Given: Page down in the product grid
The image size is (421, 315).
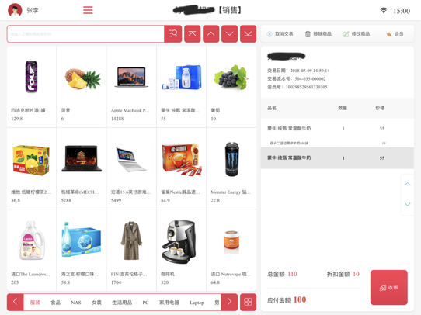Looking at the screenshot, I should (229, 34).
